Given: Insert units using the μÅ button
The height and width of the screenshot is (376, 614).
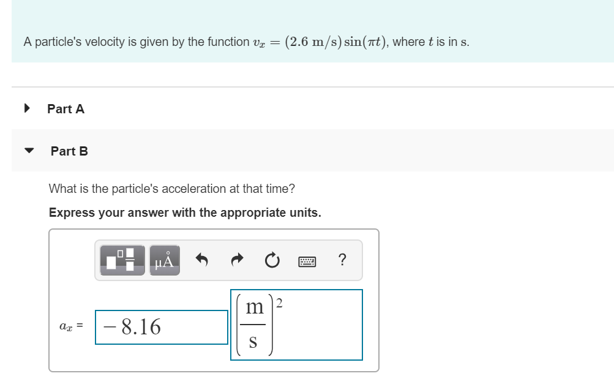Looking at the screenshot, I should [x=163, y=259].
